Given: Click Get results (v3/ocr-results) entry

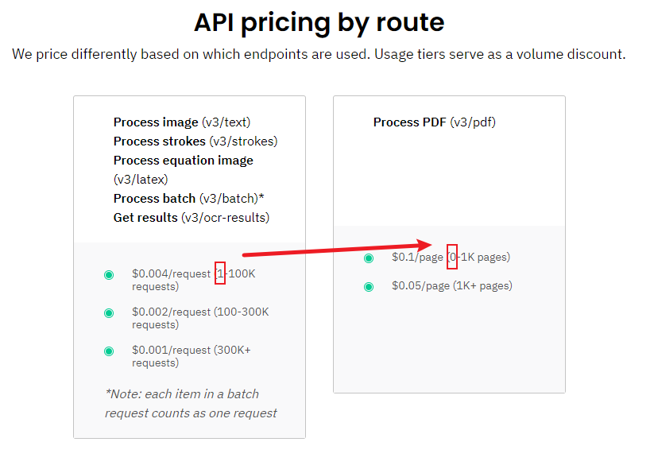Looking at the screenshot, I should 192,218.
